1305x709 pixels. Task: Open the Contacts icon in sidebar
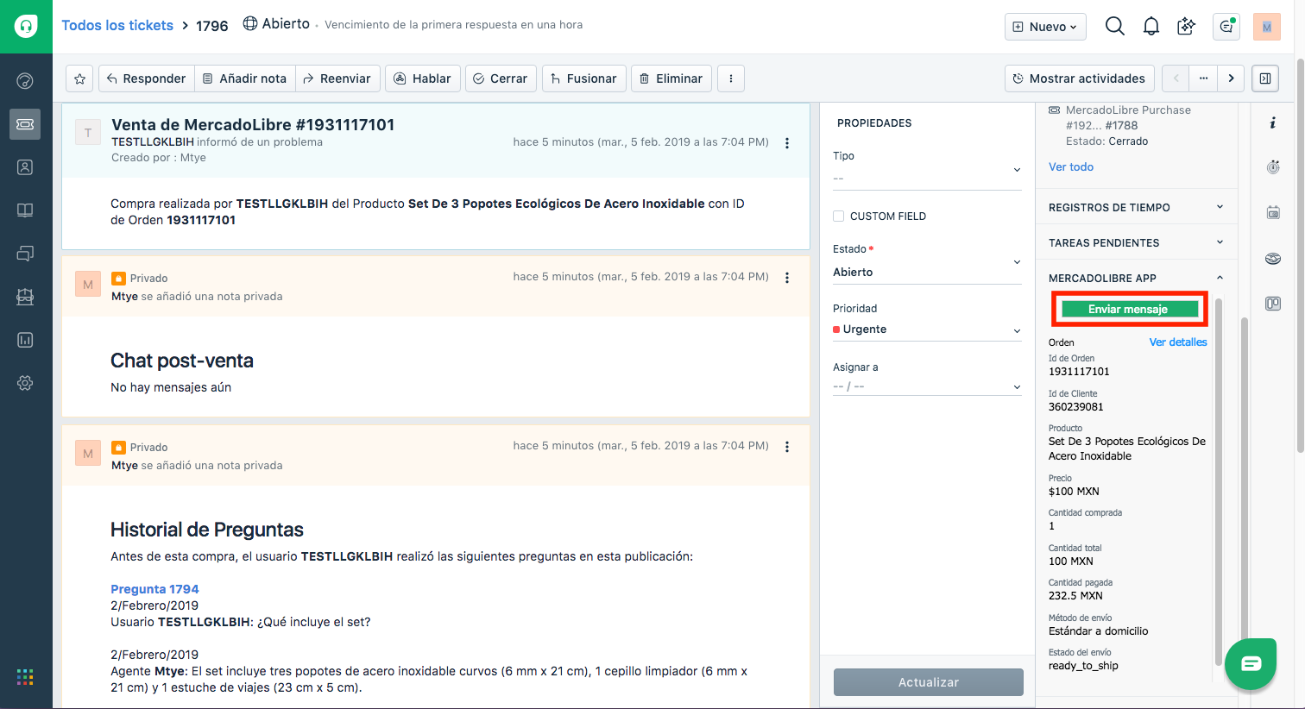click(x=25, y=167)
